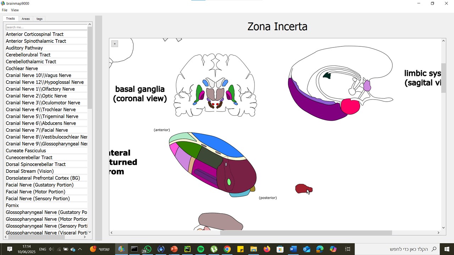This screenshot has height=255, width=454.
Task: Show hidden system tray icons chevron
Action: point(80,249)
